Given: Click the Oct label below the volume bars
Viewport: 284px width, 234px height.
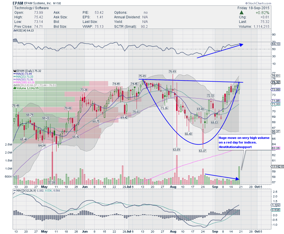Looking at the screenshot, I should [257, 187].
